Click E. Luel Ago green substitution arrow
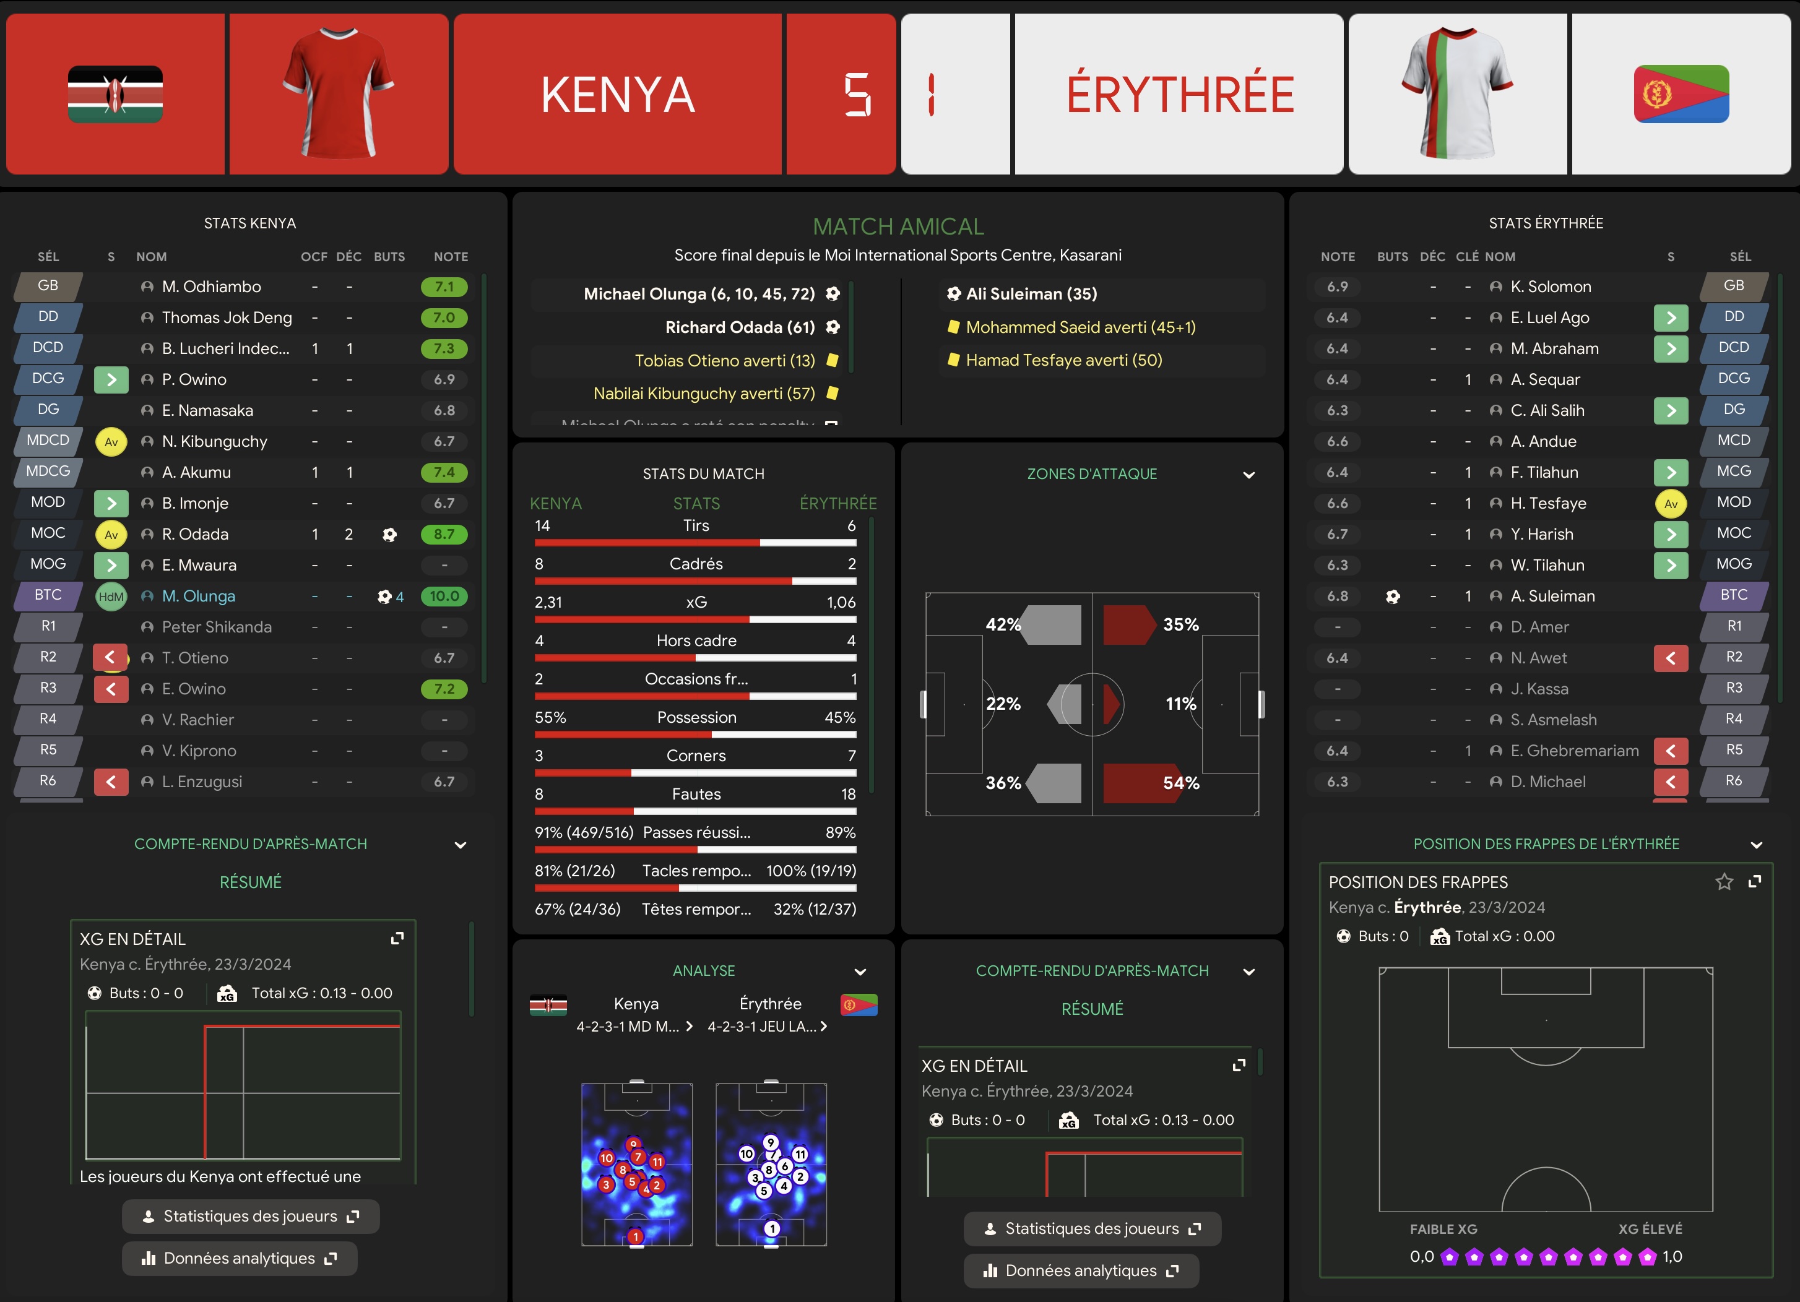 [x=1671, y=318]
